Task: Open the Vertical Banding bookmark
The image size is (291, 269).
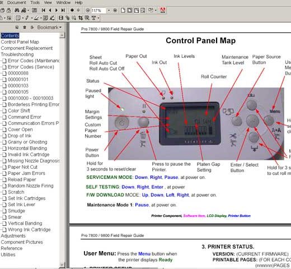Action: [x=25, y=224]
